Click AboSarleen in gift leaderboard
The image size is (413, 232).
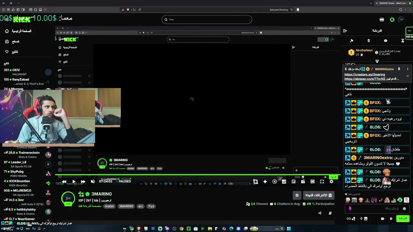364,51
